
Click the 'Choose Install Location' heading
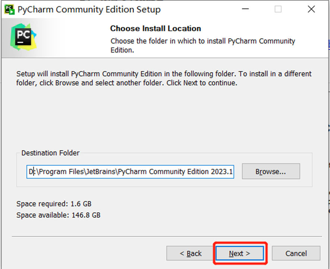pos(155,28)
